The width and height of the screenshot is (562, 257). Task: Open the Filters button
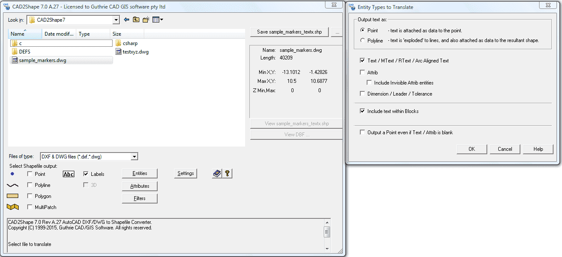point(140,198)
